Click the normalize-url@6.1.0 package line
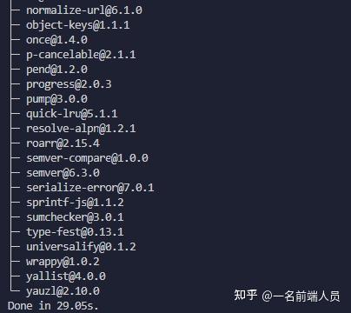351x313 pixels. [84, 10]
